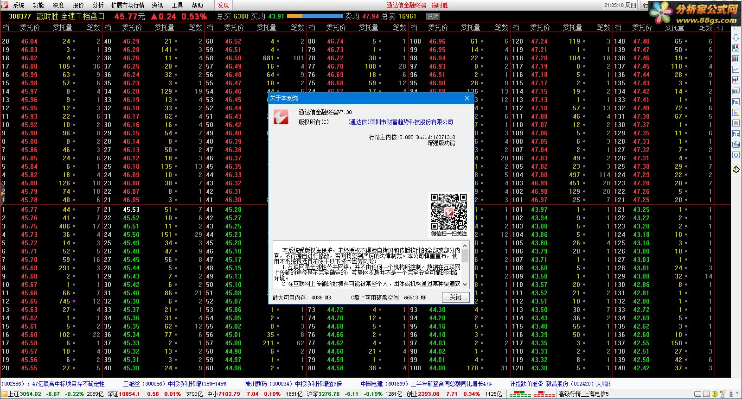Click the clock 21:05:18 周四
Viewport: 742px width, 399px height.
coord(620,5)
